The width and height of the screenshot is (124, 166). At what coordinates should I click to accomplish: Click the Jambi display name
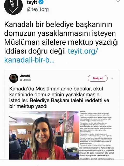25,76
